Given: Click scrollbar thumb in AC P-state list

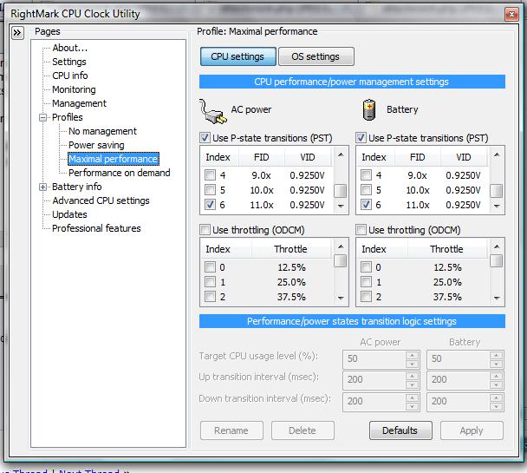Looking at the screenshot, I should (x=341, y=191).
